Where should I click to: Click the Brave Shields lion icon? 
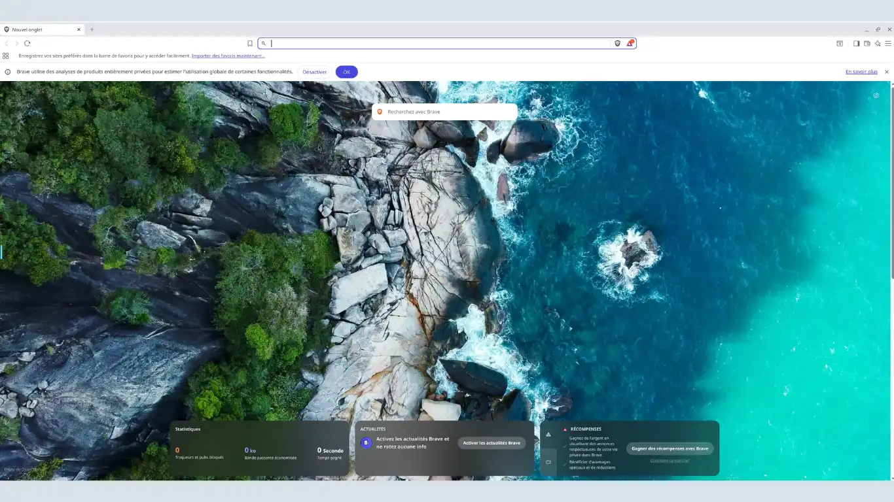(617, 43)
